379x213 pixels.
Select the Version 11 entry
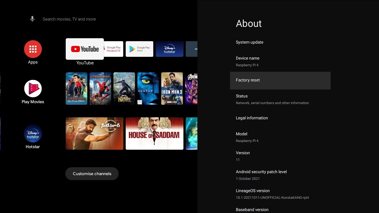pos(280,156)
